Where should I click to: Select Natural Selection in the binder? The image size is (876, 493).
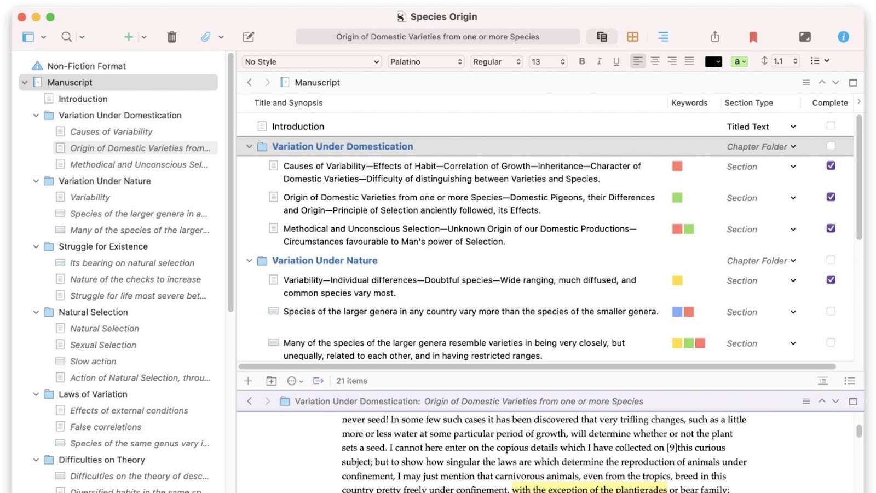(x=93, y=312)
